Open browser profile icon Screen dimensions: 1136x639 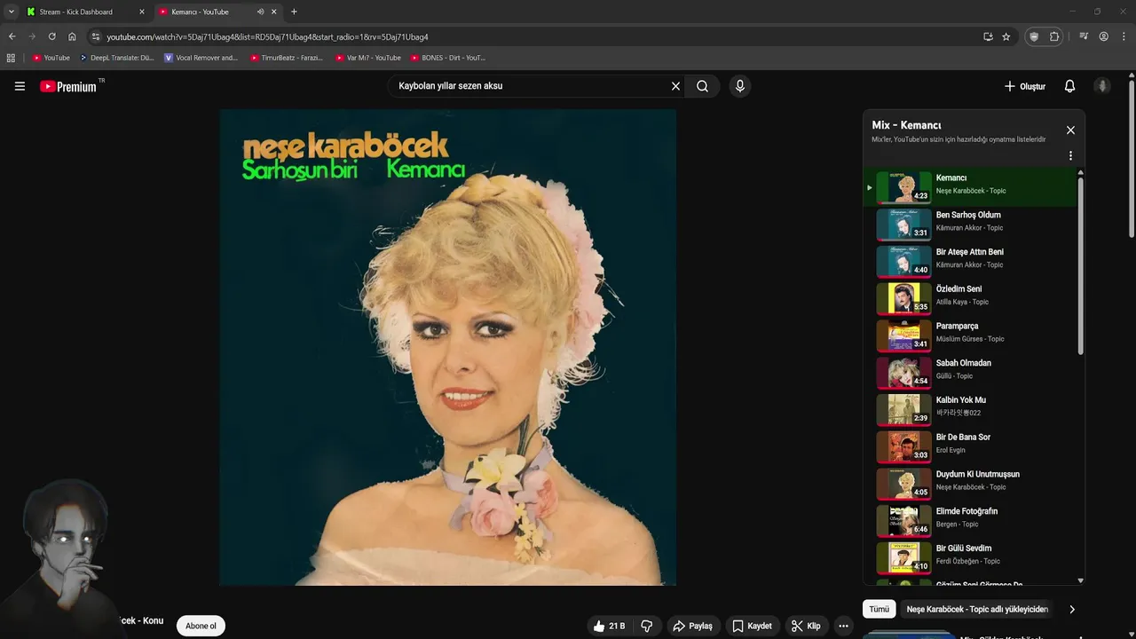tap(1103, 36)
